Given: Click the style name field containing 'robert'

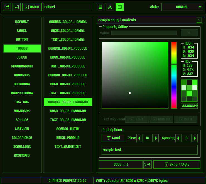Looking at the screenshot, I should 68,7.
